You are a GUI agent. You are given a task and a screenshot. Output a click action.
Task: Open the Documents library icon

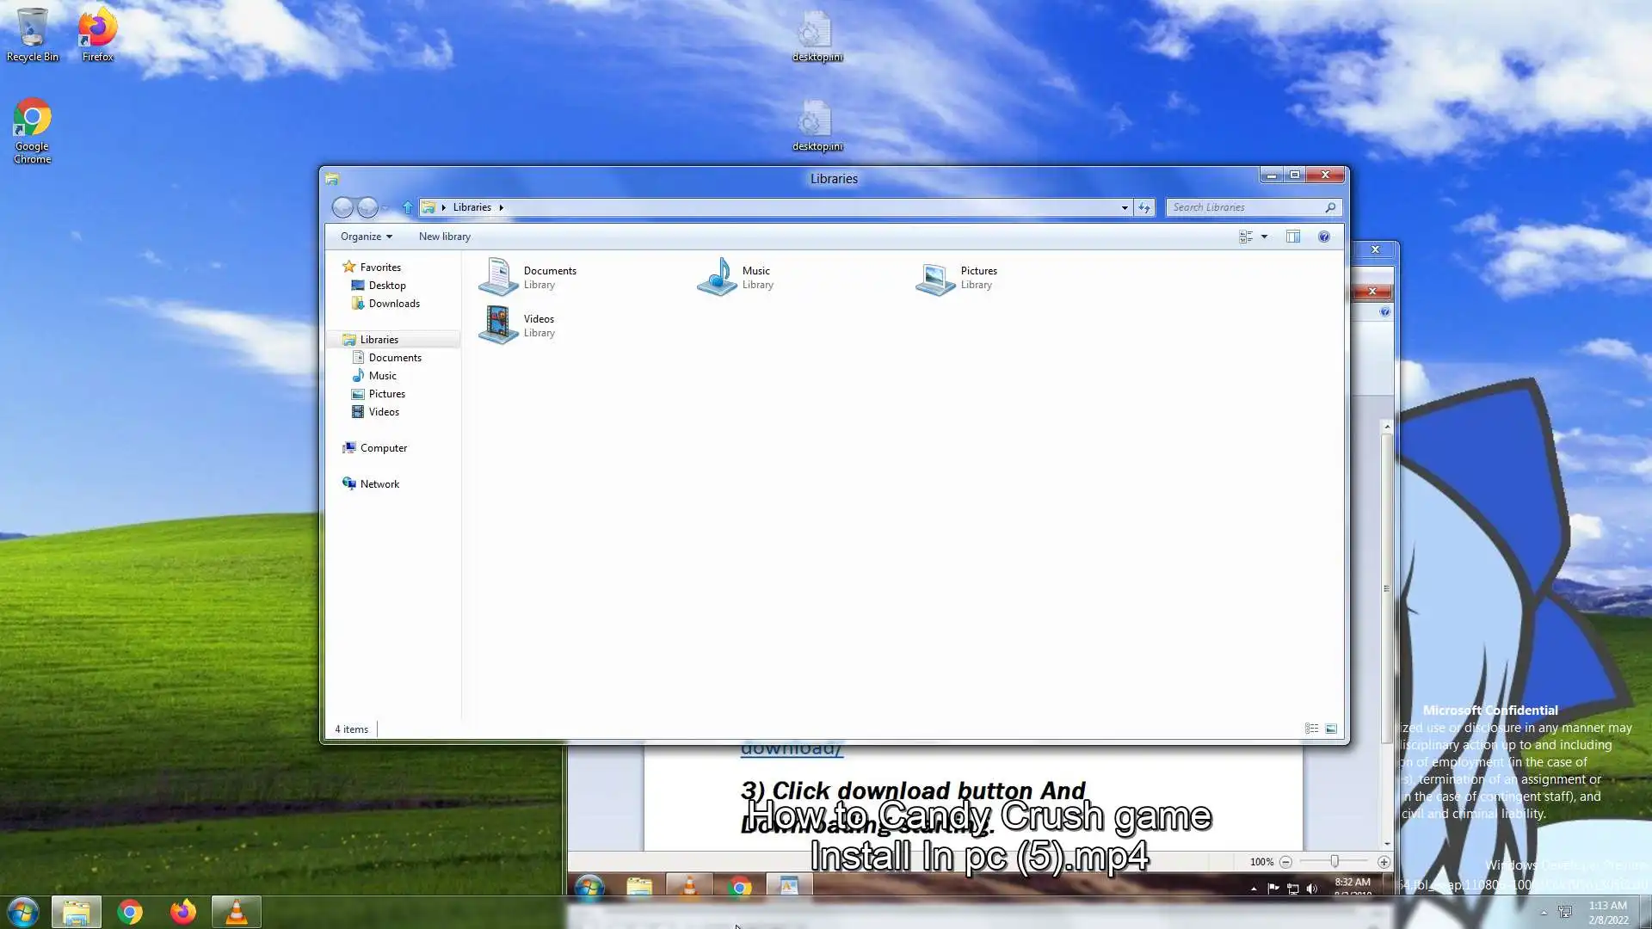(x=498, y=277)
